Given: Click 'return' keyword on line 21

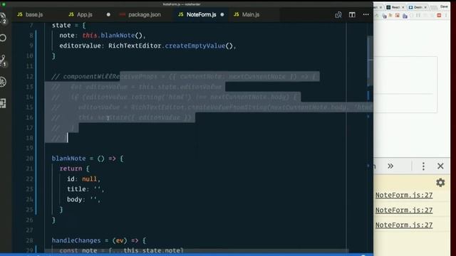Looking at the screenshot, I should (x=71, y=169).
